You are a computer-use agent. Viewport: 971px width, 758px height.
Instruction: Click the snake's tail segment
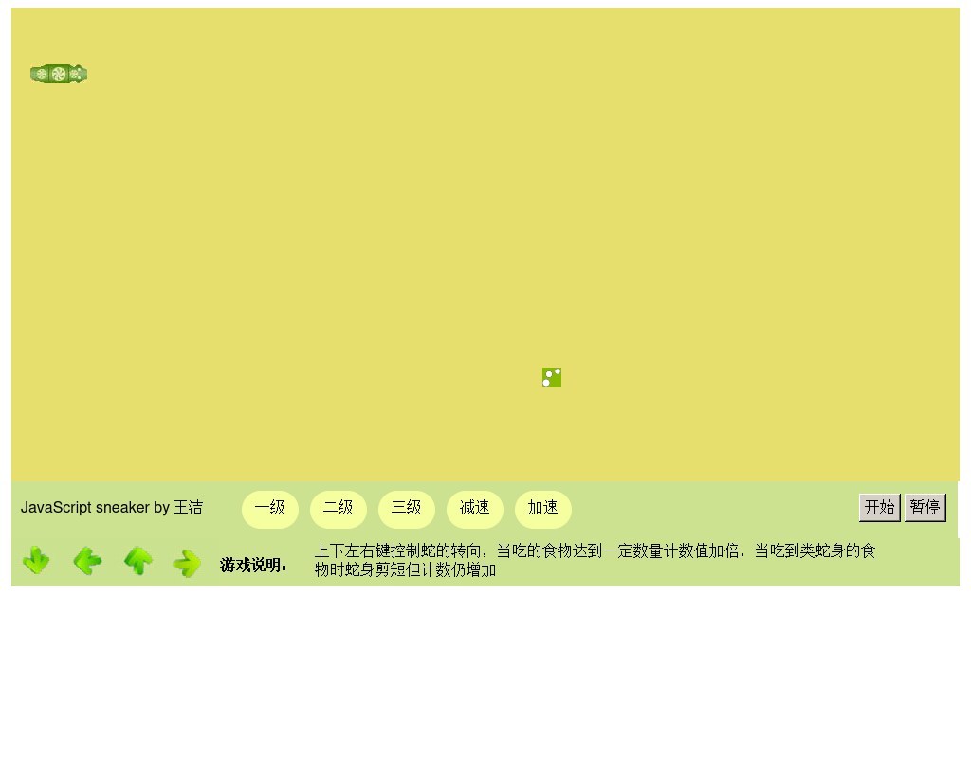point(40,74)
